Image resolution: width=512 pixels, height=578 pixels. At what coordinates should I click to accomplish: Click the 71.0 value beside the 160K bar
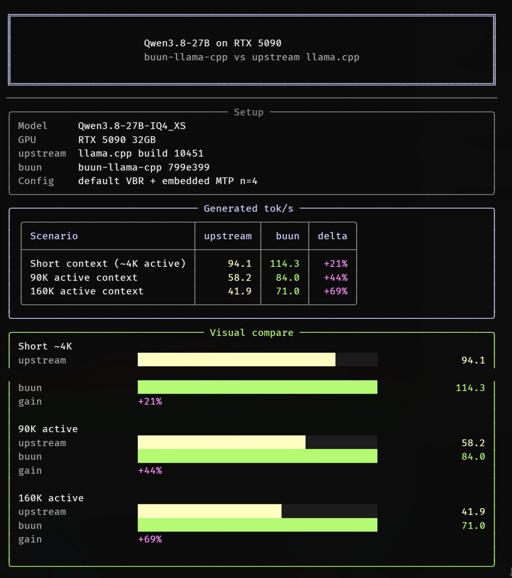coord(473,526)
